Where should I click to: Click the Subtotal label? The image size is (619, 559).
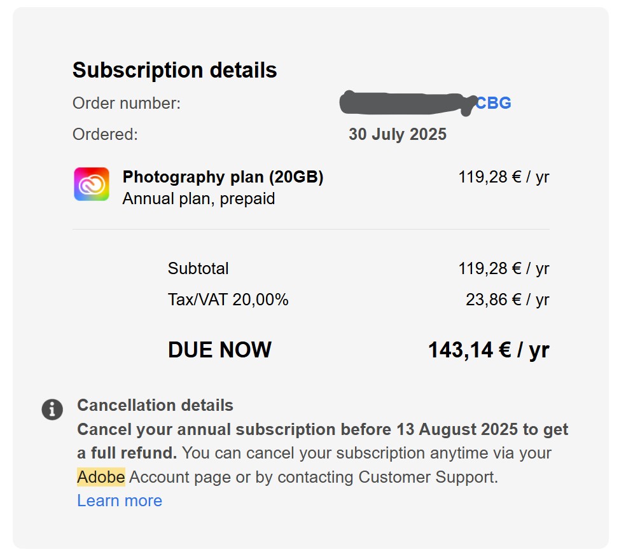click(198, 268)
